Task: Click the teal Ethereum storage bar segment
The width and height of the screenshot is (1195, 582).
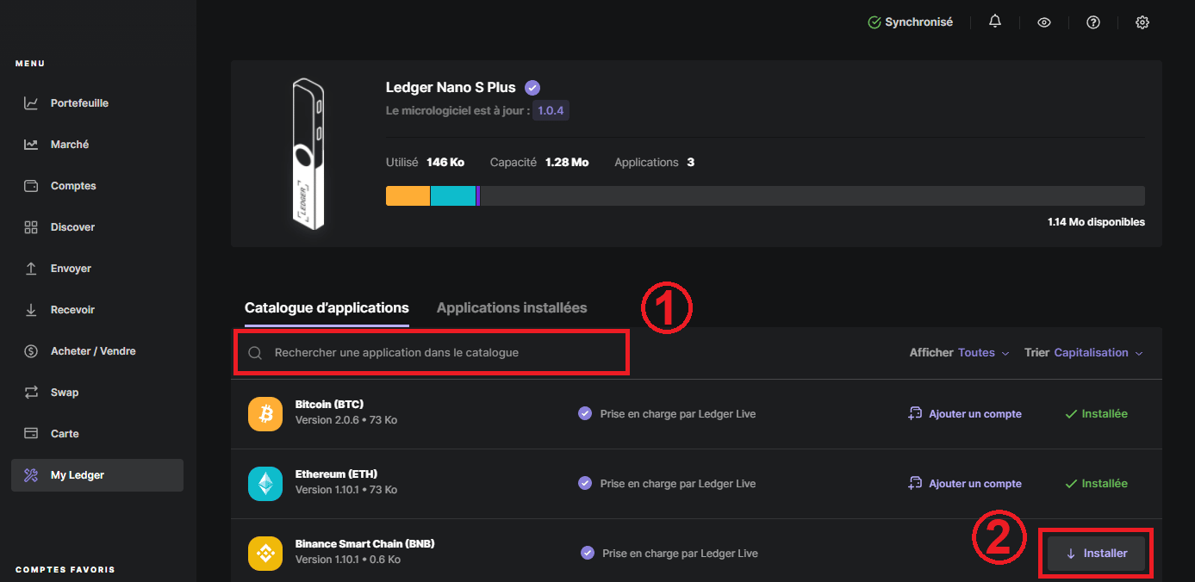Action: tap(453, 195)
